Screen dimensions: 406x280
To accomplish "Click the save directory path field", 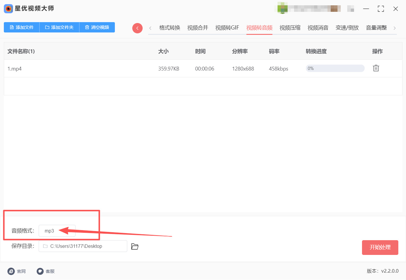I will click(83, 246).
